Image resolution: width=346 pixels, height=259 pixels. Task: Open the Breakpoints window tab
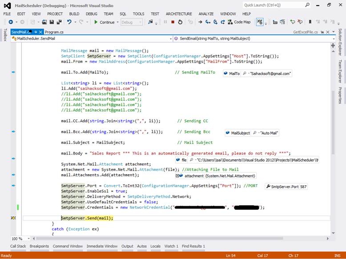(39, 246)
